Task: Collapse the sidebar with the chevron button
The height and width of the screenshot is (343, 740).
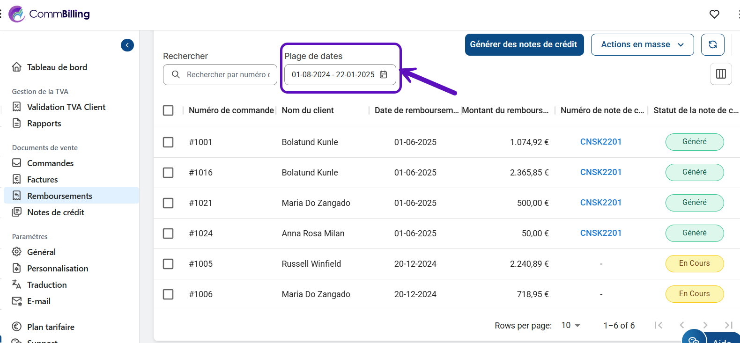Action: (127, 45)
